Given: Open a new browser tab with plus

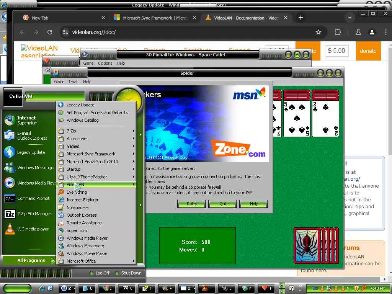Looking at the screenshot, I should click(x=301, y=18).
